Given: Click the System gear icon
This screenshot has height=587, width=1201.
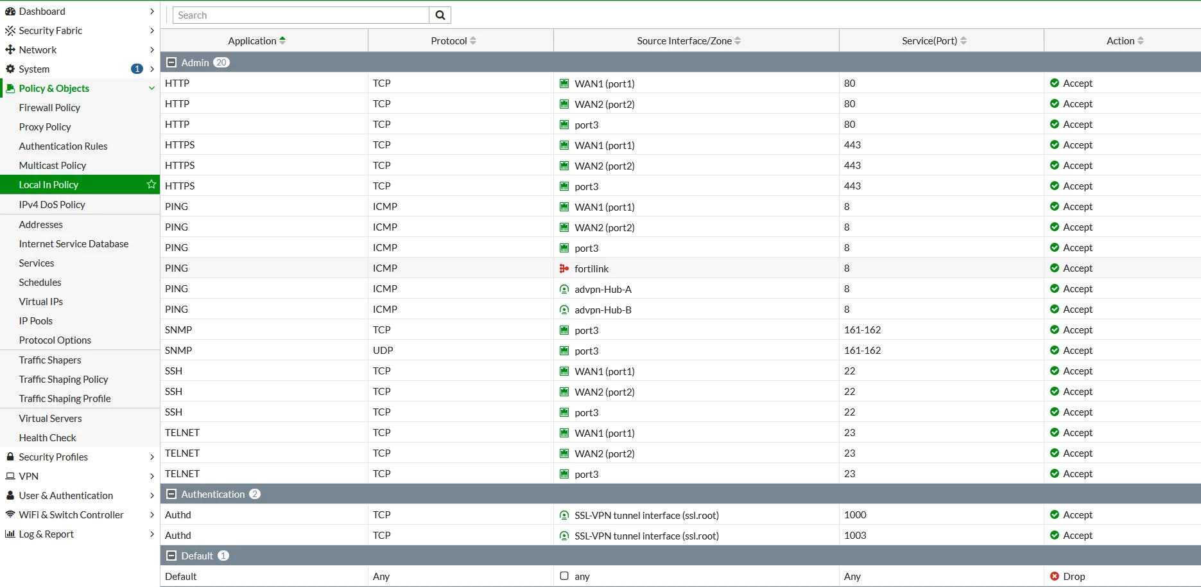Looking at the screenshot, I should [x=10, y=69].
